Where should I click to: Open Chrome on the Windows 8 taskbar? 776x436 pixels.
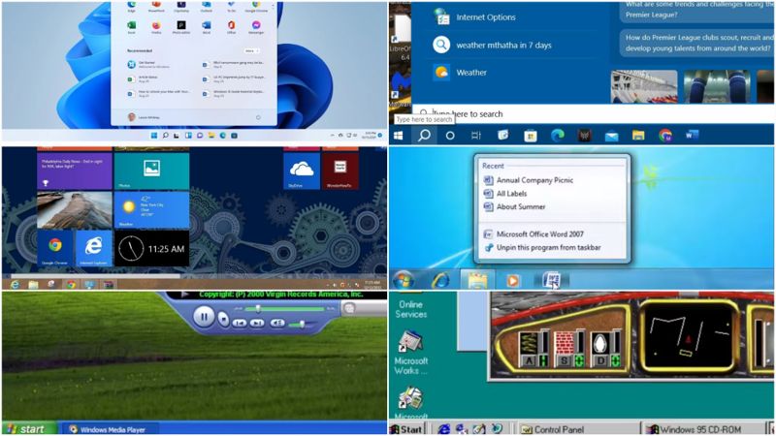coord(71,285)
